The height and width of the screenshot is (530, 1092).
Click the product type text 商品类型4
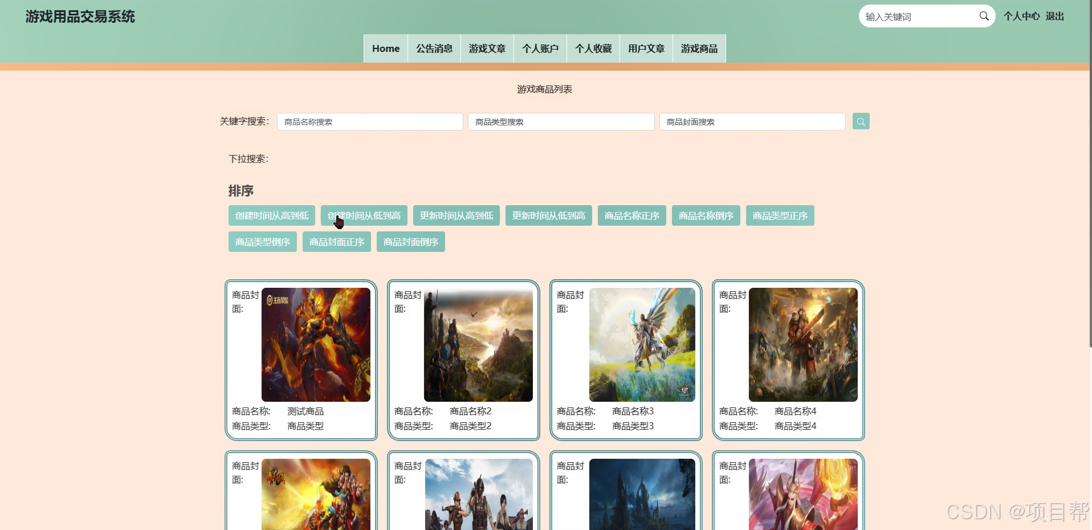click(796, 426)
